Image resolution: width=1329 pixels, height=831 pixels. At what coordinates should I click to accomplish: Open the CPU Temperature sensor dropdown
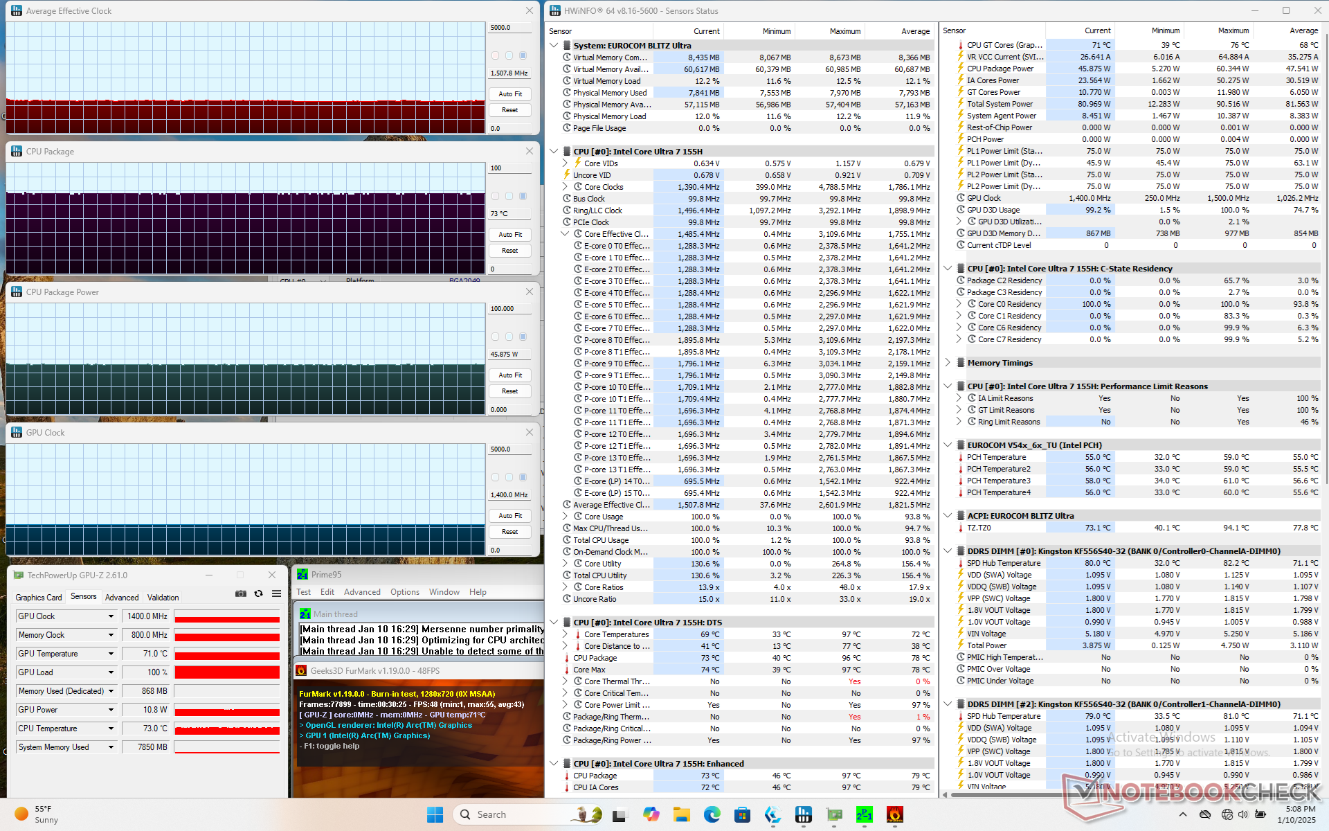111,729
